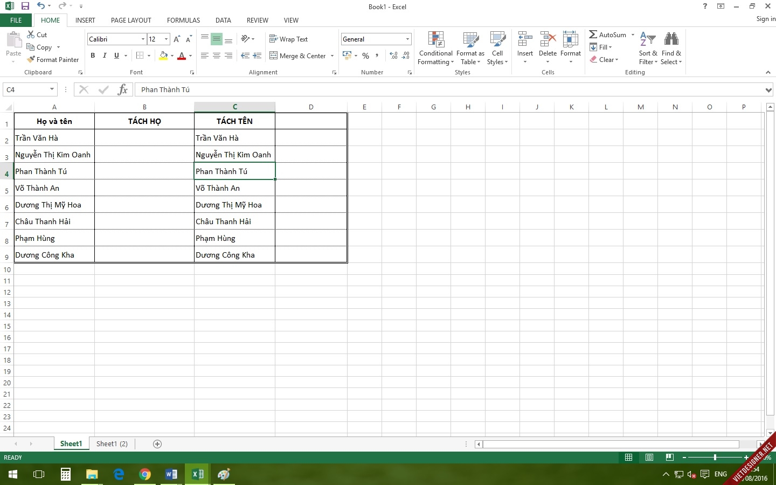Click the yellow Fill Color swatch
Image resolution: width=776 pixels, height=485 pixels.
(163, 56)
